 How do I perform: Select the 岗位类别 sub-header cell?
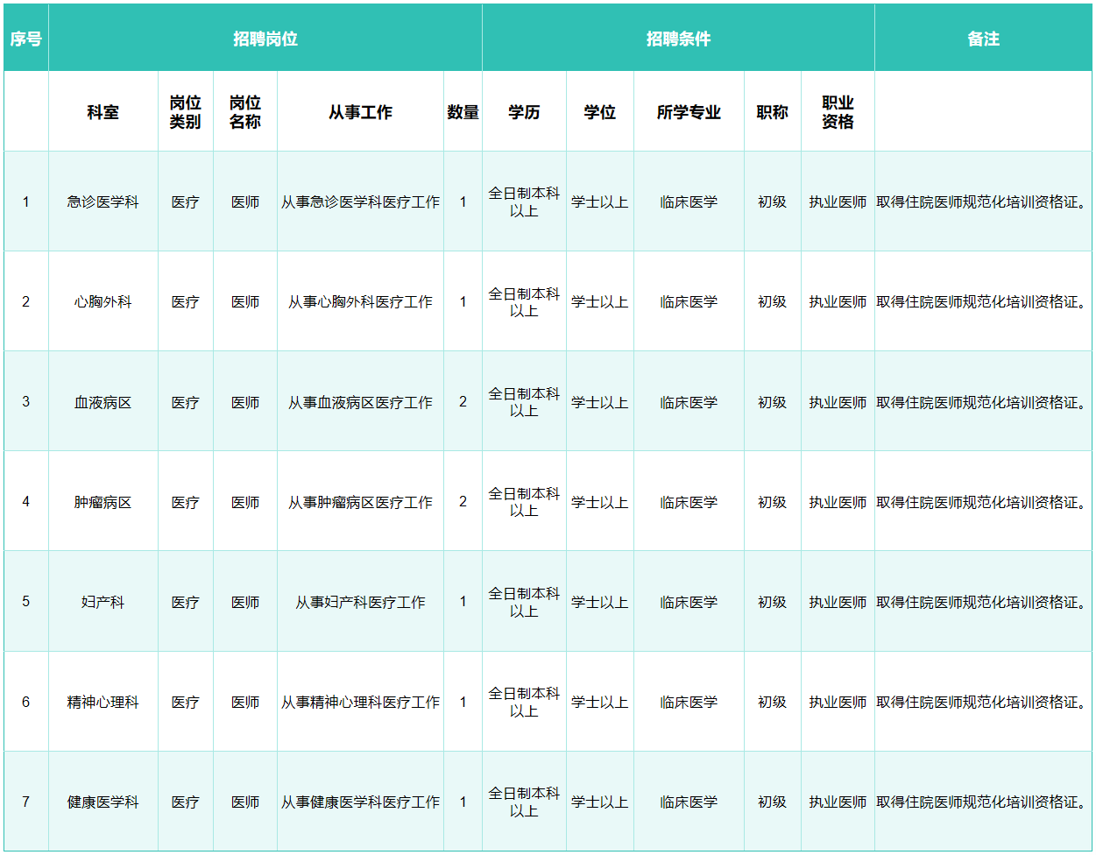(x=185, y=112)
